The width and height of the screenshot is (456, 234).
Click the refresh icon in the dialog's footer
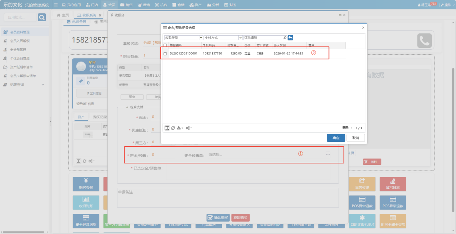coord(173,128)
